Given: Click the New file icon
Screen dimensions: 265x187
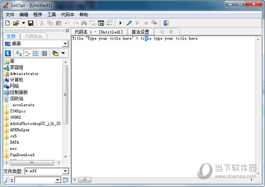Looking at the screenshot, I should tap(7, 23).
